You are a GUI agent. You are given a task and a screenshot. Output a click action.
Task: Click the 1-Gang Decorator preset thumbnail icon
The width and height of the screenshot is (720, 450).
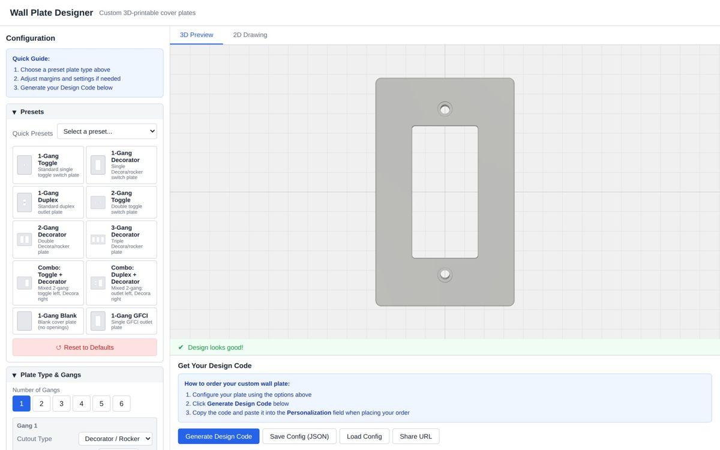click(98, 165)
